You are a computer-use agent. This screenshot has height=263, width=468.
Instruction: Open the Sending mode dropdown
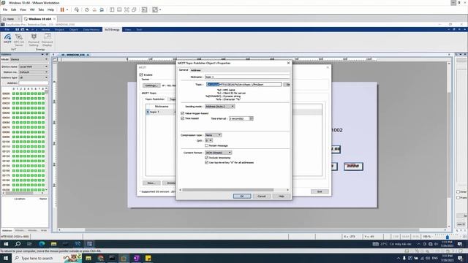pos(219,107)
